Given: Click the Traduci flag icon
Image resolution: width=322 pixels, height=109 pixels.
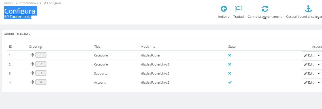Looking at the screenshot, I should 239,9.
